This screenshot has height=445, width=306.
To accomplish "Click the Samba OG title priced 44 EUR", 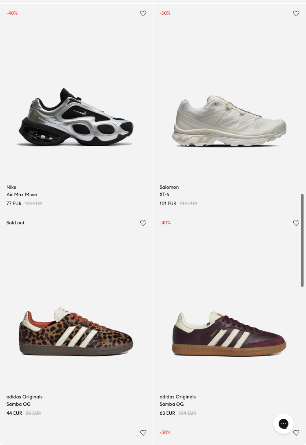I will pyautogui.click(x=18, y=404).
